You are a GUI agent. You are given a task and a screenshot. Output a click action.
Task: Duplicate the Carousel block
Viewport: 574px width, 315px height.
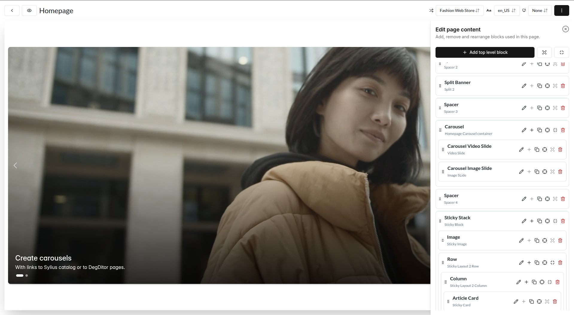[540, 130]
